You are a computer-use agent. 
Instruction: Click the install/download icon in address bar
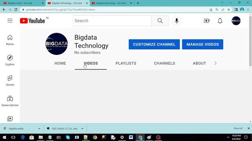tap(211, 9)
